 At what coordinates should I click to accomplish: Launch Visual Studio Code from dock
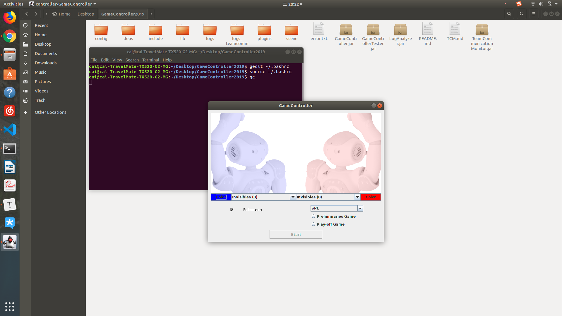point(10,130)
